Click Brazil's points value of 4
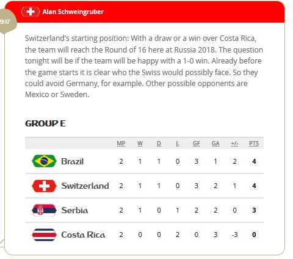Viewport: 293px width, 259px height. point(254,161)
